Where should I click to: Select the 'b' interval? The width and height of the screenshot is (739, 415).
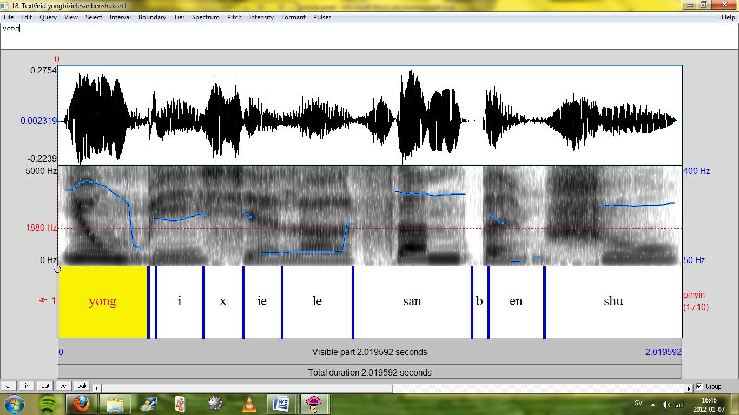(x=480, y=302)
